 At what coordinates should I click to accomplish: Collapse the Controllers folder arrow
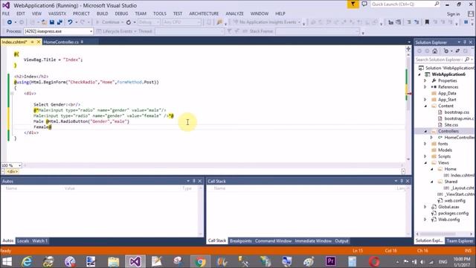pyautogui.click(x=425, y=131)
